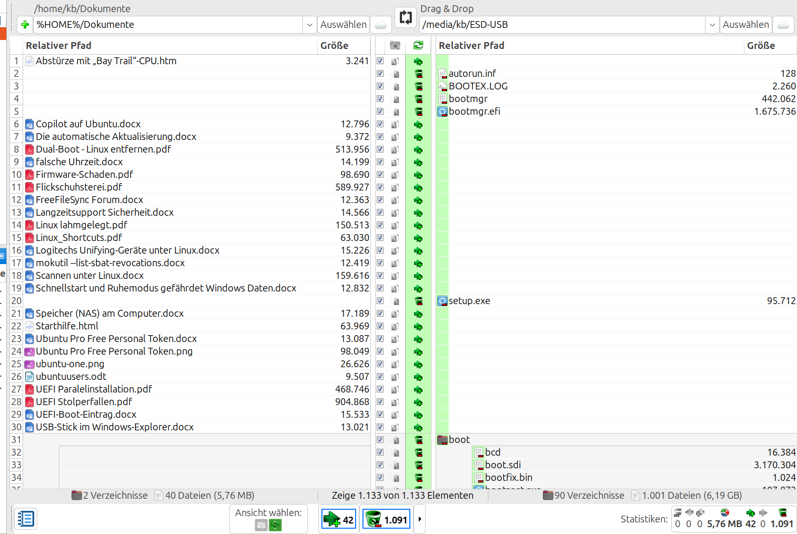Uncheck checkbox for ubuntuusers.odt row
Viewport: 797px width, 534px height.
[x=380, y=377]
